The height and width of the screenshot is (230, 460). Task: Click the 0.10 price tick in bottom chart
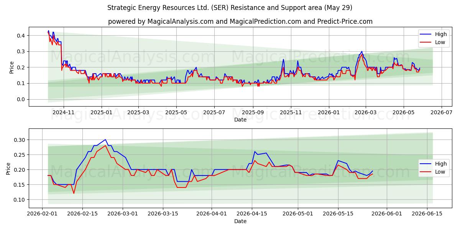click(x=20, y=200)
